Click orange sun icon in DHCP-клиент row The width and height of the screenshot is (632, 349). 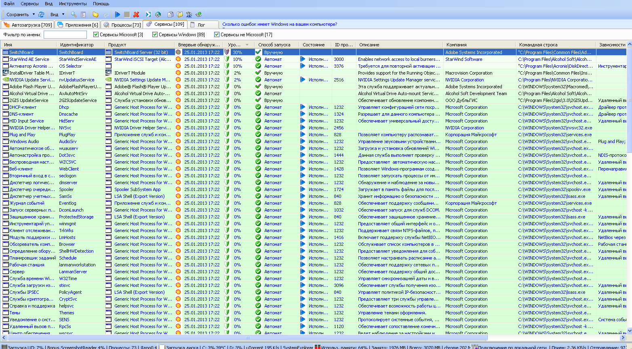[x=178, y=107]
